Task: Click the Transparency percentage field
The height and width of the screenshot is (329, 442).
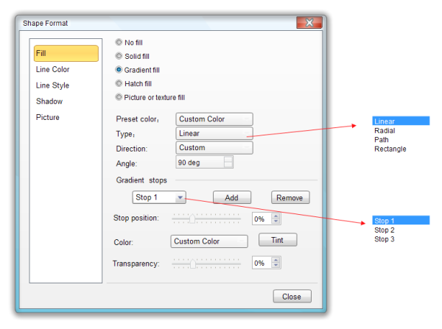Action: [x=262, y=263]
